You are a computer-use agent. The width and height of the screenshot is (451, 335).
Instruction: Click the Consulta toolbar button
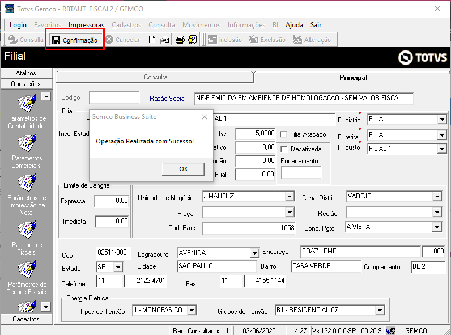click(26, 40)
